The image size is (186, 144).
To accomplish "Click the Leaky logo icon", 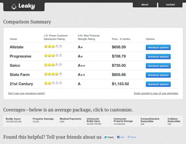I will (14, 6).
